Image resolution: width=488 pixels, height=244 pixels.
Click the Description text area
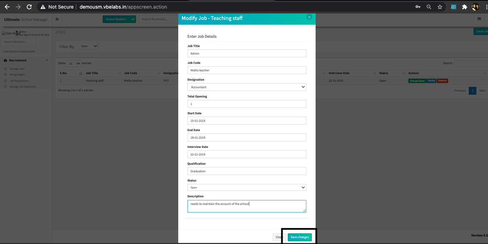(x=247, y=206)
